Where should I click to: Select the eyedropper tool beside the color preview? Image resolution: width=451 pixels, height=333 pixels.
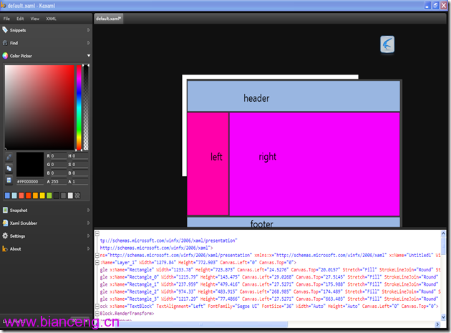pyautogui.click(x=9, y=157)
